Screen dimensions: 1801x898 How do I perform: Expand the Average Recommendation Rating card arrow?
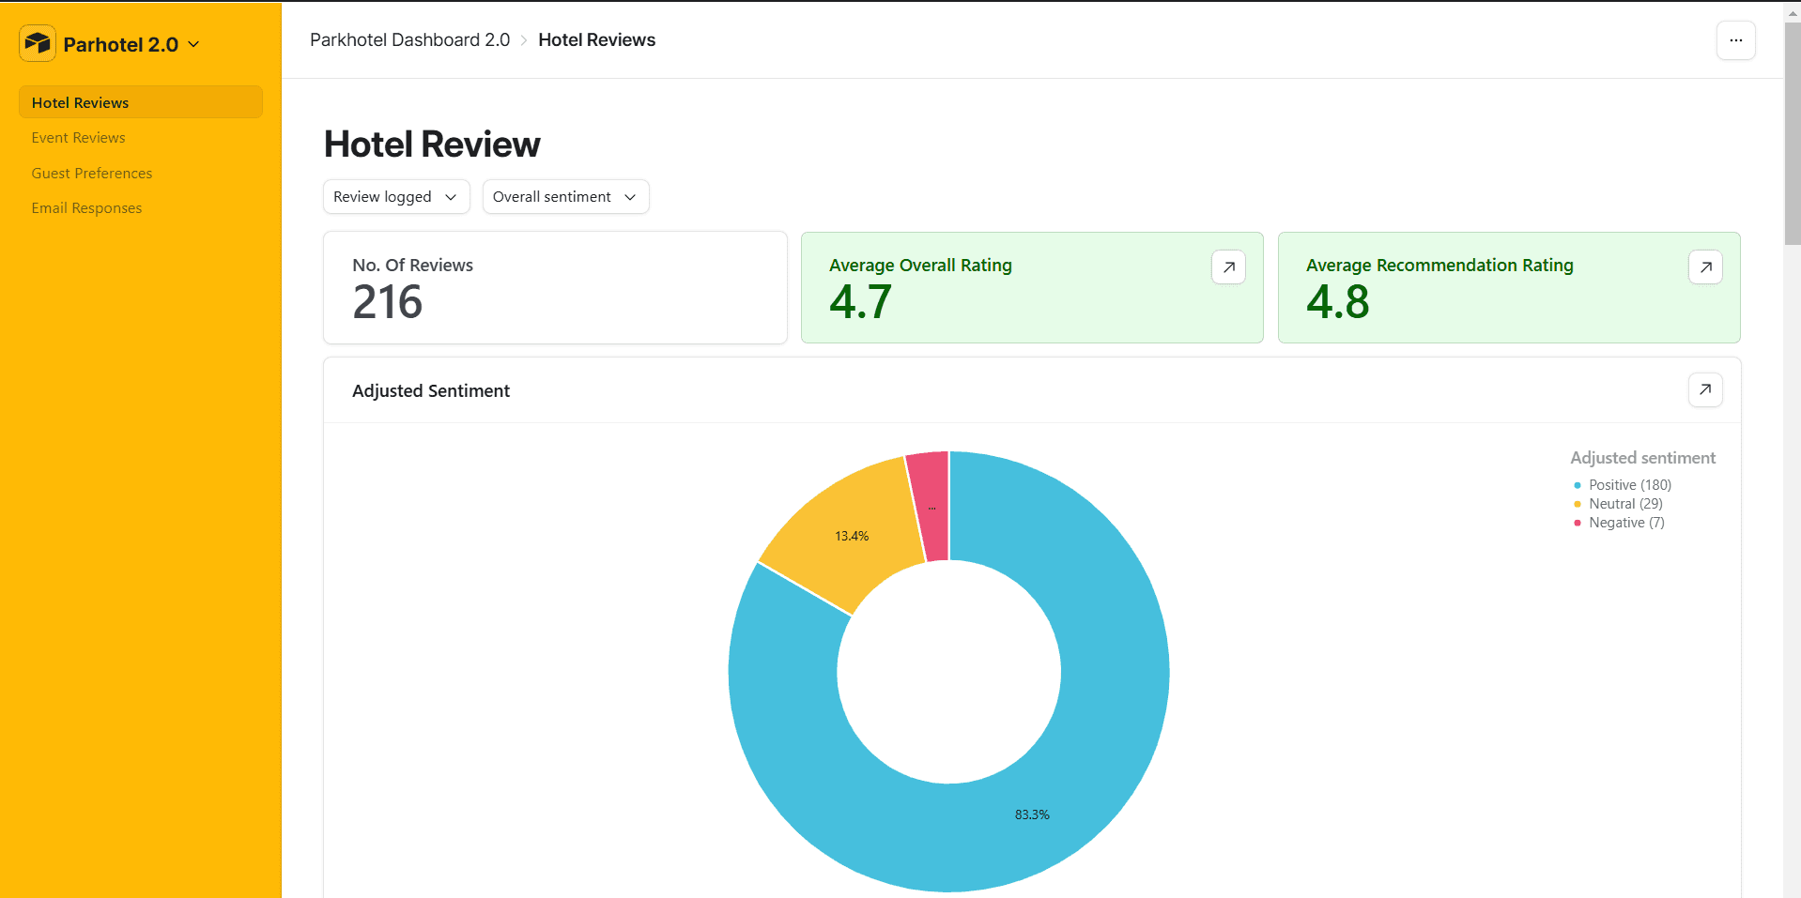click(1705, 267)
